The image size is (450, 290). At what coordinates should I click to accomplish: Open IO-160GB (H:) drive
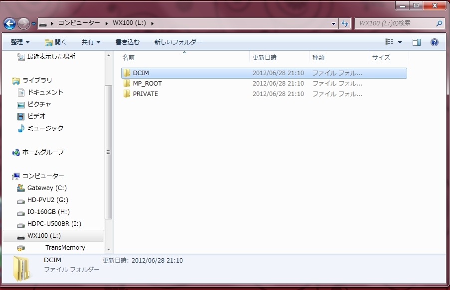pos(48,212)
